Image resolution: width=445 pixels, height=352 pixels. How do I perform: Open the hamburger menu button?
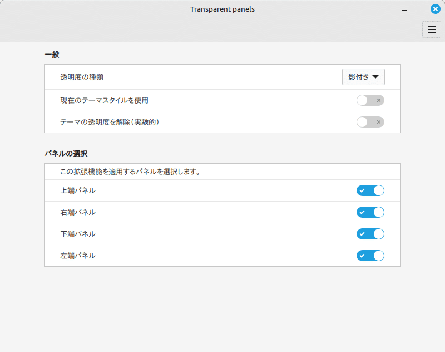[431, 30]
